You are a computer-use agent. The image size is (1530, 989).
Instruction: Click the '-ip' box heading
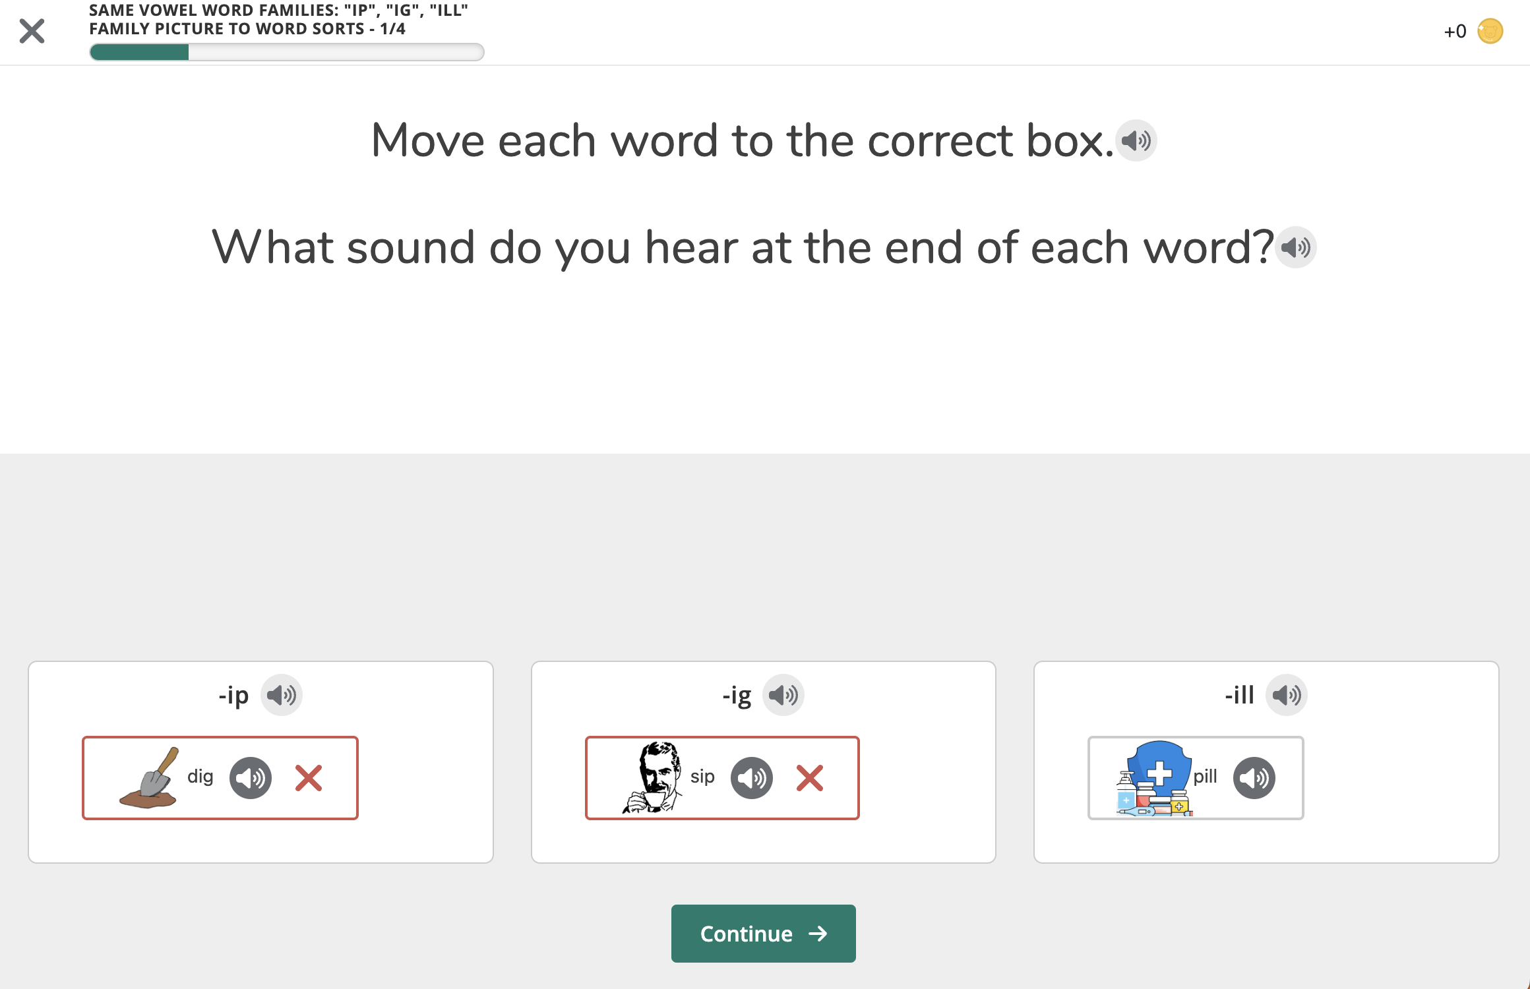pyautogui.click(x=233, y=695)
